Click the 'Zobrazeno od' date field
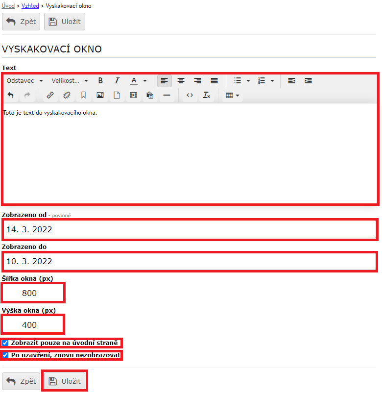The width and height of the screenshot is (382, 395). [189, 229]
